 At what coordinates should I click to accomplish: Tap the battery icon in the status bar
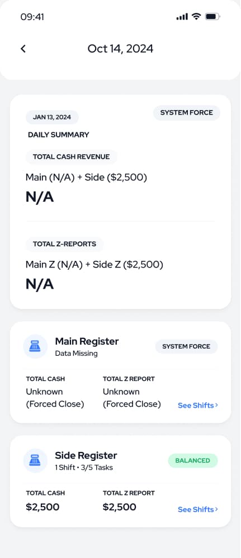(x=213, y=16)
